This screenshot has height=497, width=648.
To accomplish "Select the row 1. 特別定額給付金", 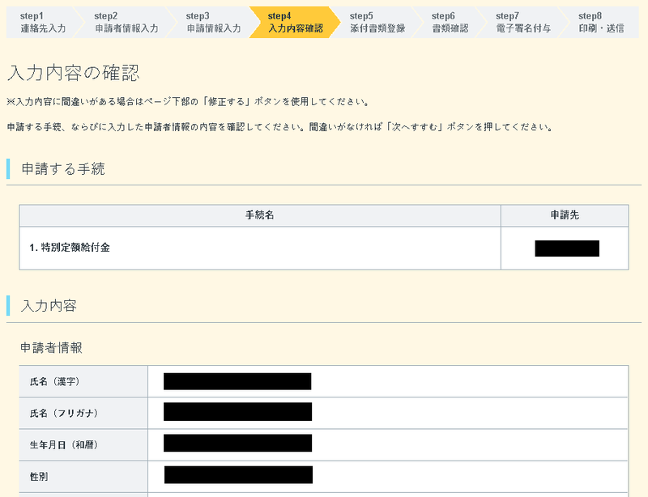I will click(x=324, y=248).
